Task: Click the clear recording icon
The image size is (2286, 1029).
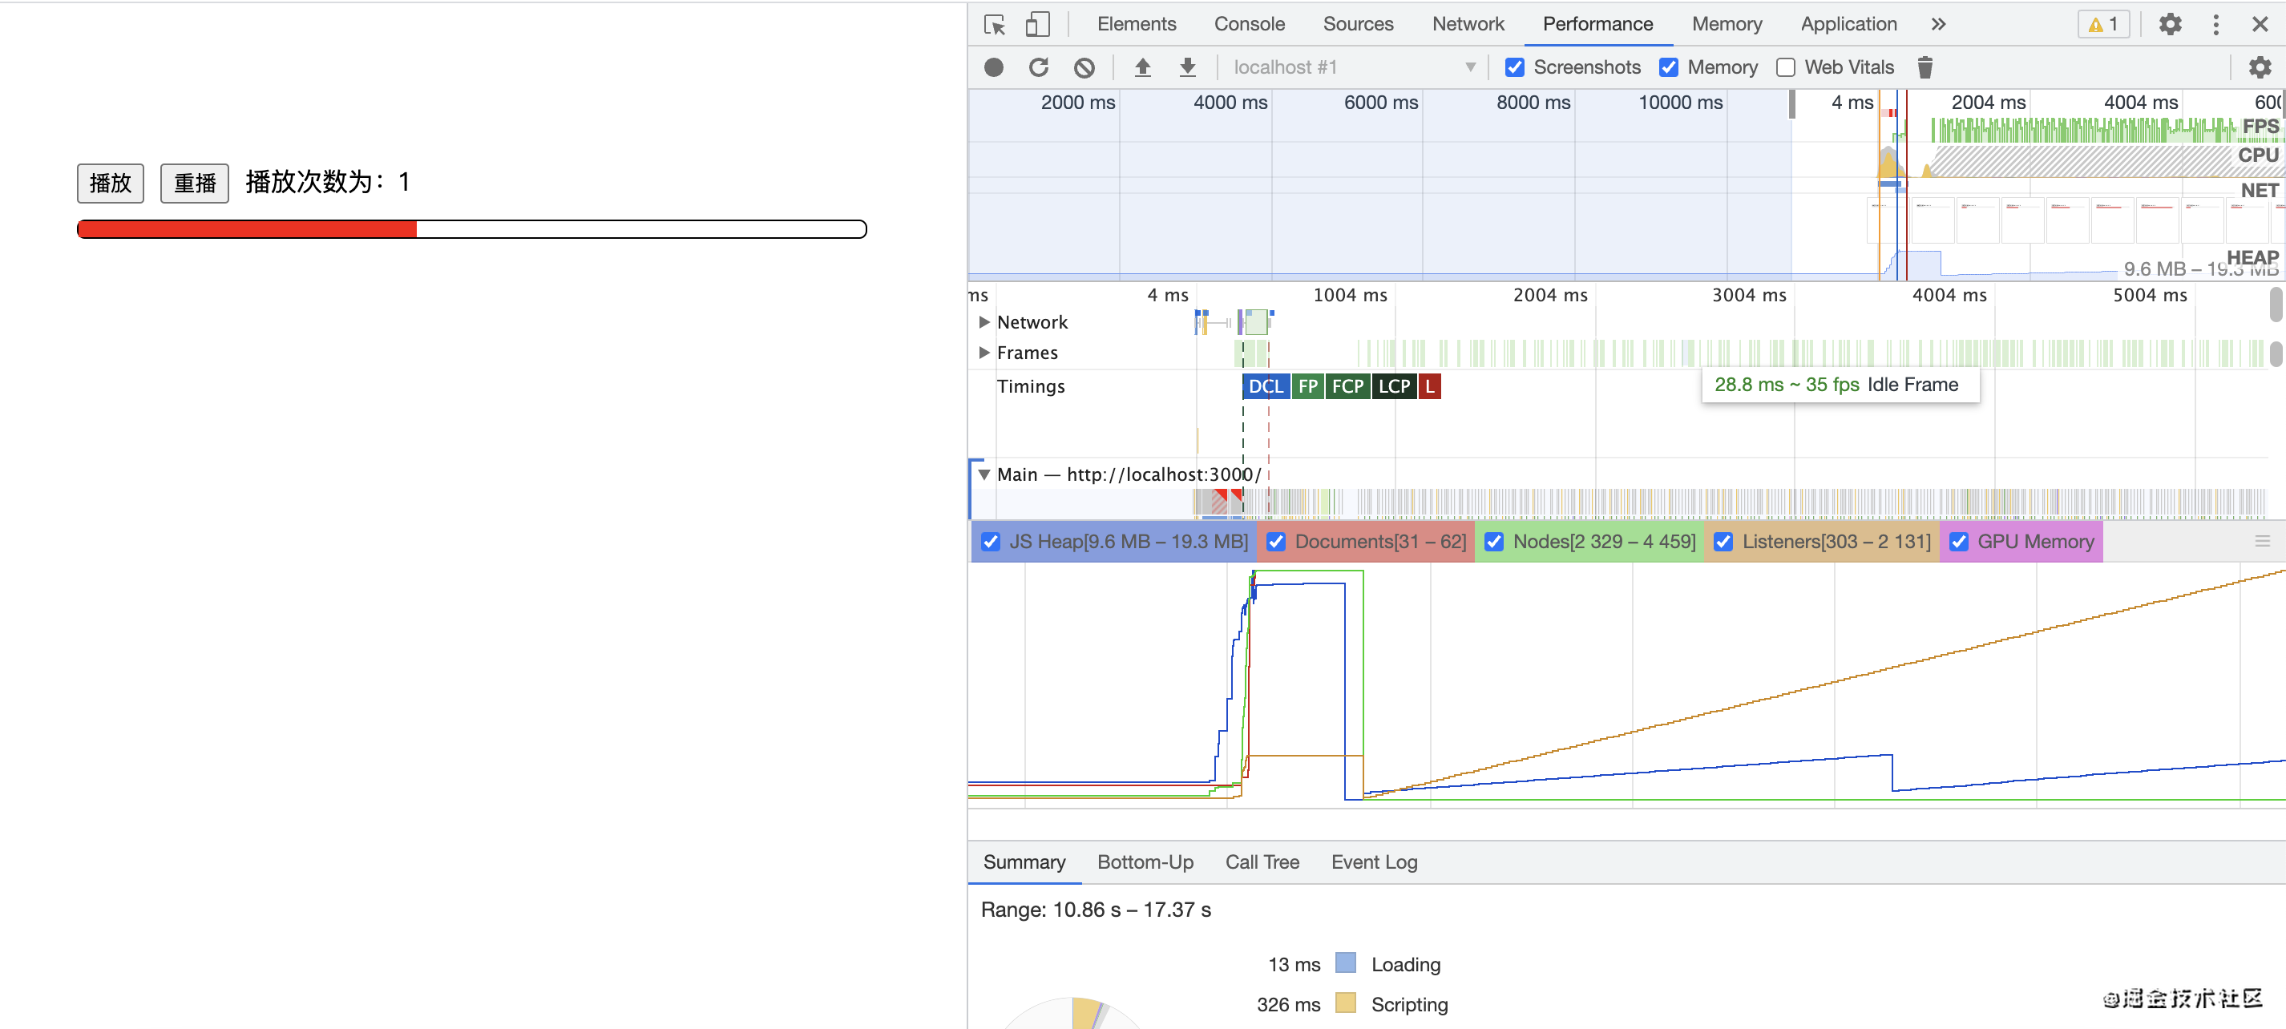Action: [1084, 67]
